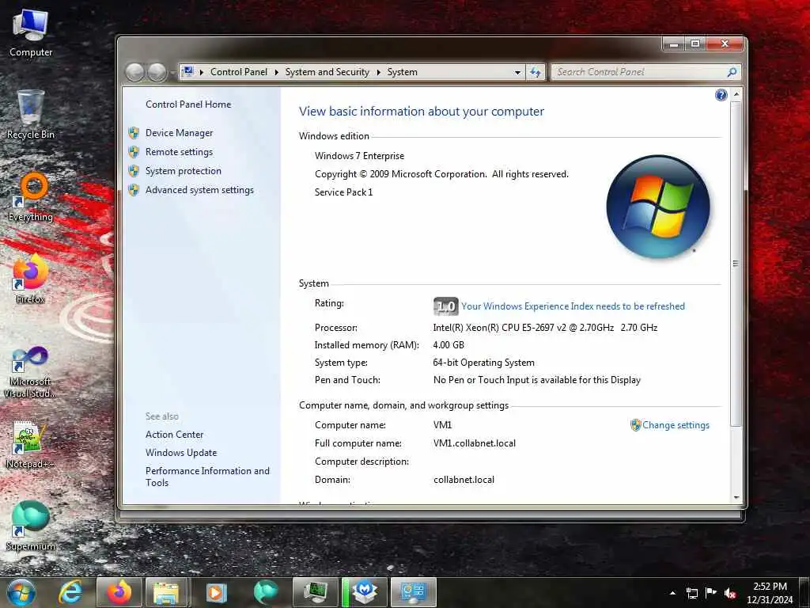Click the Malwarebytes taskbar icon

(x=365, y=592)
